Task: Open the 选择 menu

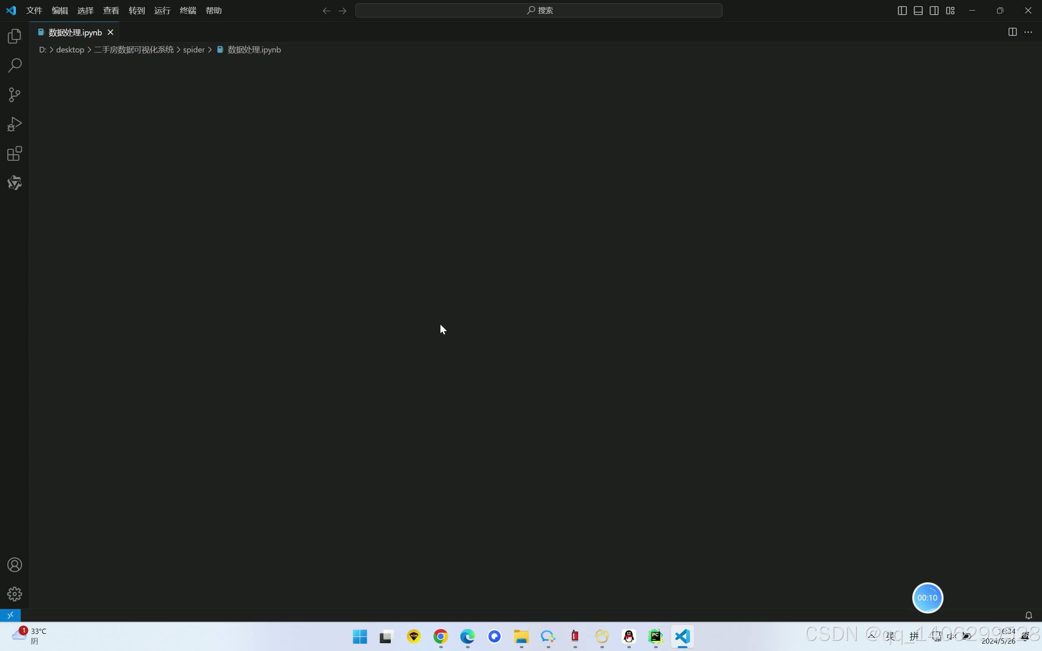Action: tap(85, 10)
